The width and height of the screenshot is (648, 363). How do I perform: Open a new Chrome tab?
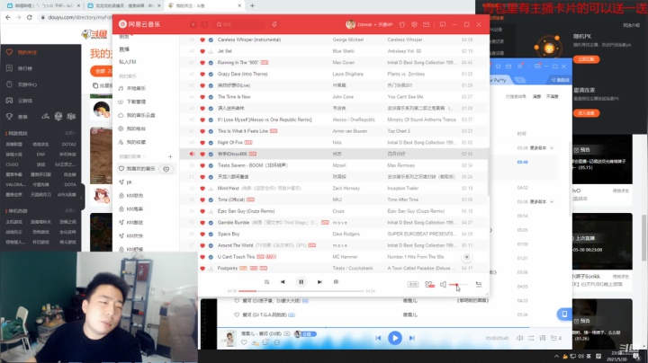(x=252, y=5)
